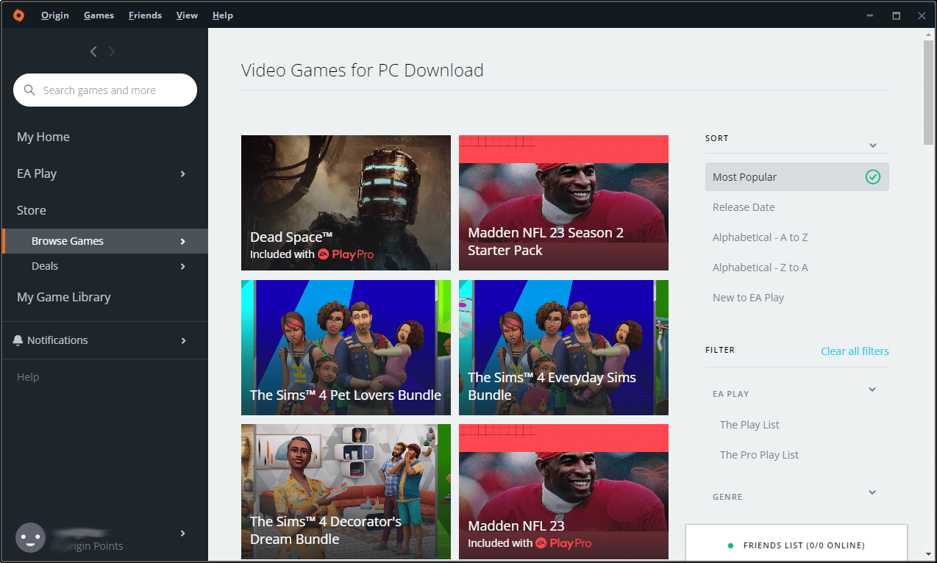Open the Help menu in menu bar
Screen dimensions: 937x563
(223, 15)
